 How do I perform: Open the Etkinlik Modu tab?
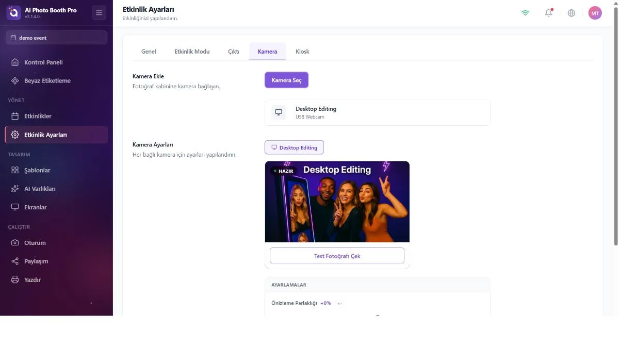click(192, 52)
